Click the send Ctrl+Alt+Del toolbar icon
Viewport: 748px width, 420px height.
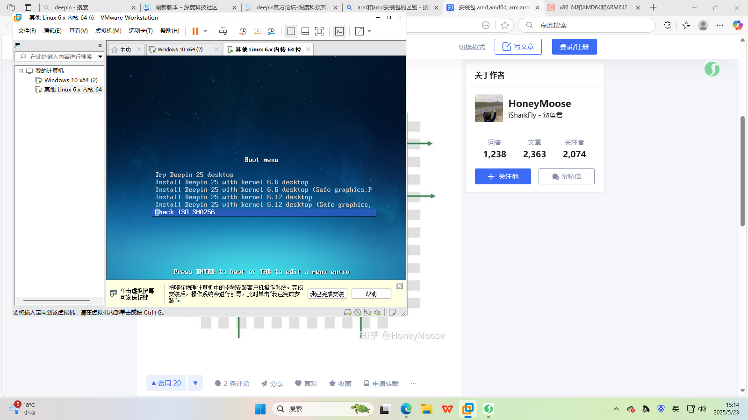[223, 31]
